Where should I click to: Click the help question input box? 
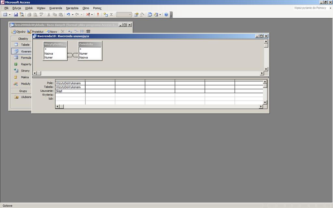[x=311, y=8]
